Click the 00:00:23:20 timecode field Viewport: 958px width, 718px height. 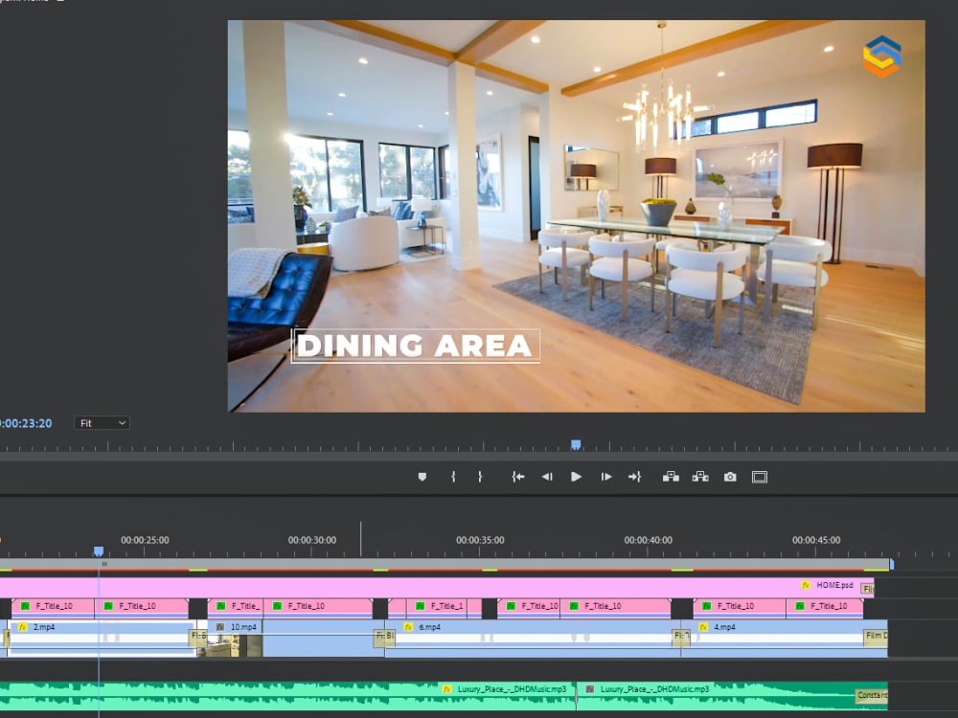[x=26, y=423]
